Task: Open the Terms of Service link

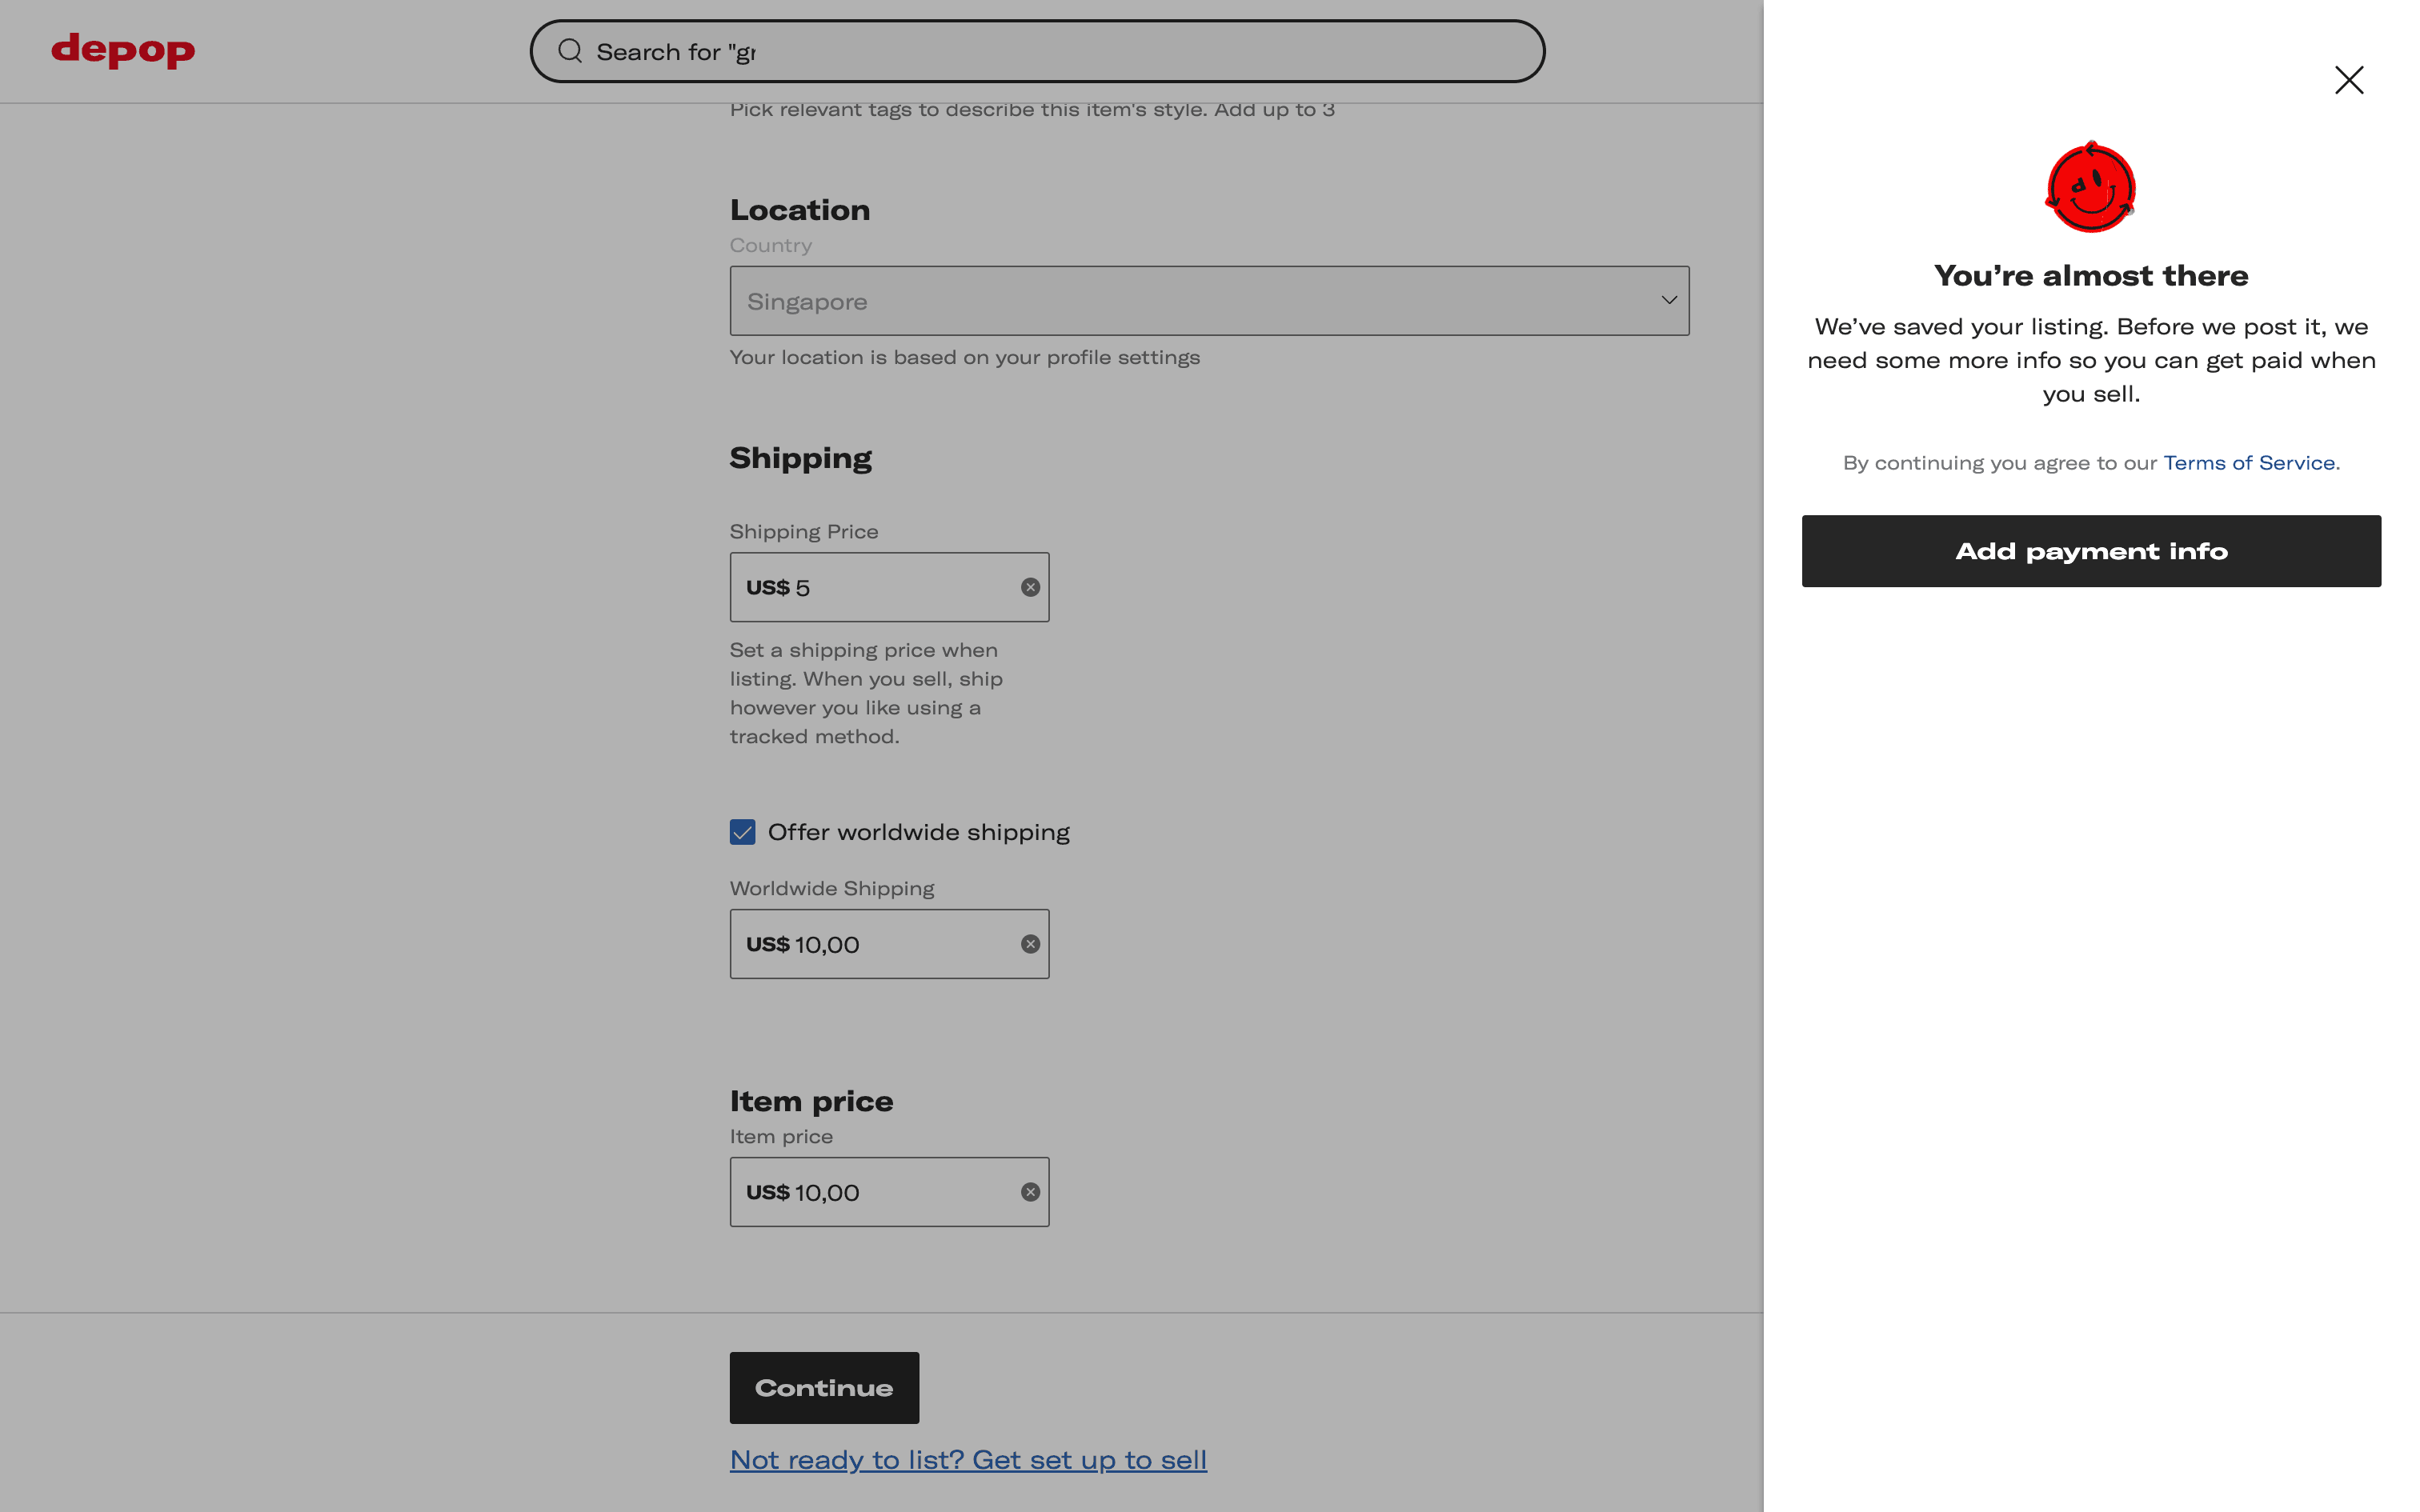Action: (2249, 463)
